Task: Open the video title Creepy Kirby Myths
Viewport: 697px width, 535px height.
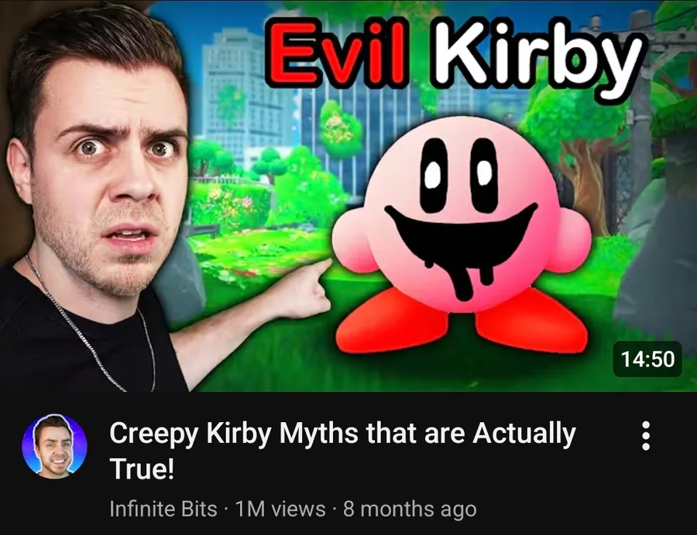Action: pos(342,450)
